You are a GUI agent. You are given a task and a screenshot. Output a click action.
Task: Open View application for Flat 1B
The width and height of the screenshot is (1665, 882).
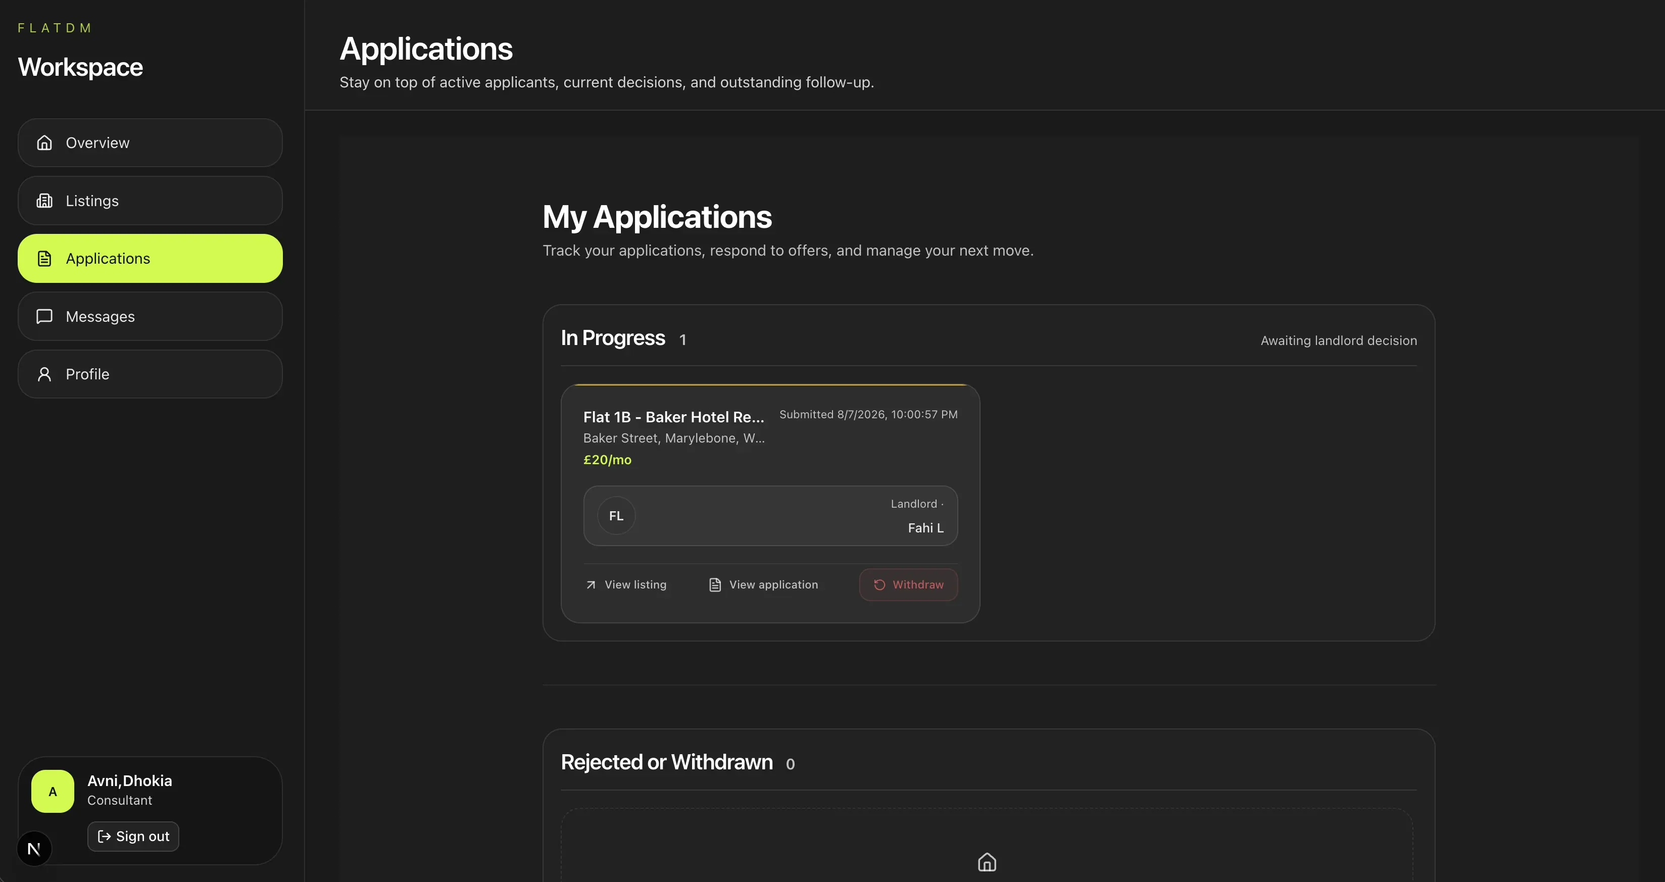click(764, 584)
